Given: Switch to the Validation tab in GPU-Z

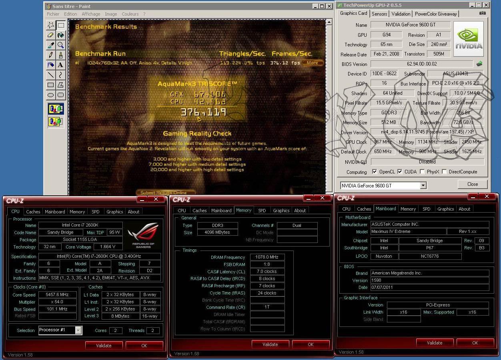Looking at the screenshot, I should [x=401, y=14].
